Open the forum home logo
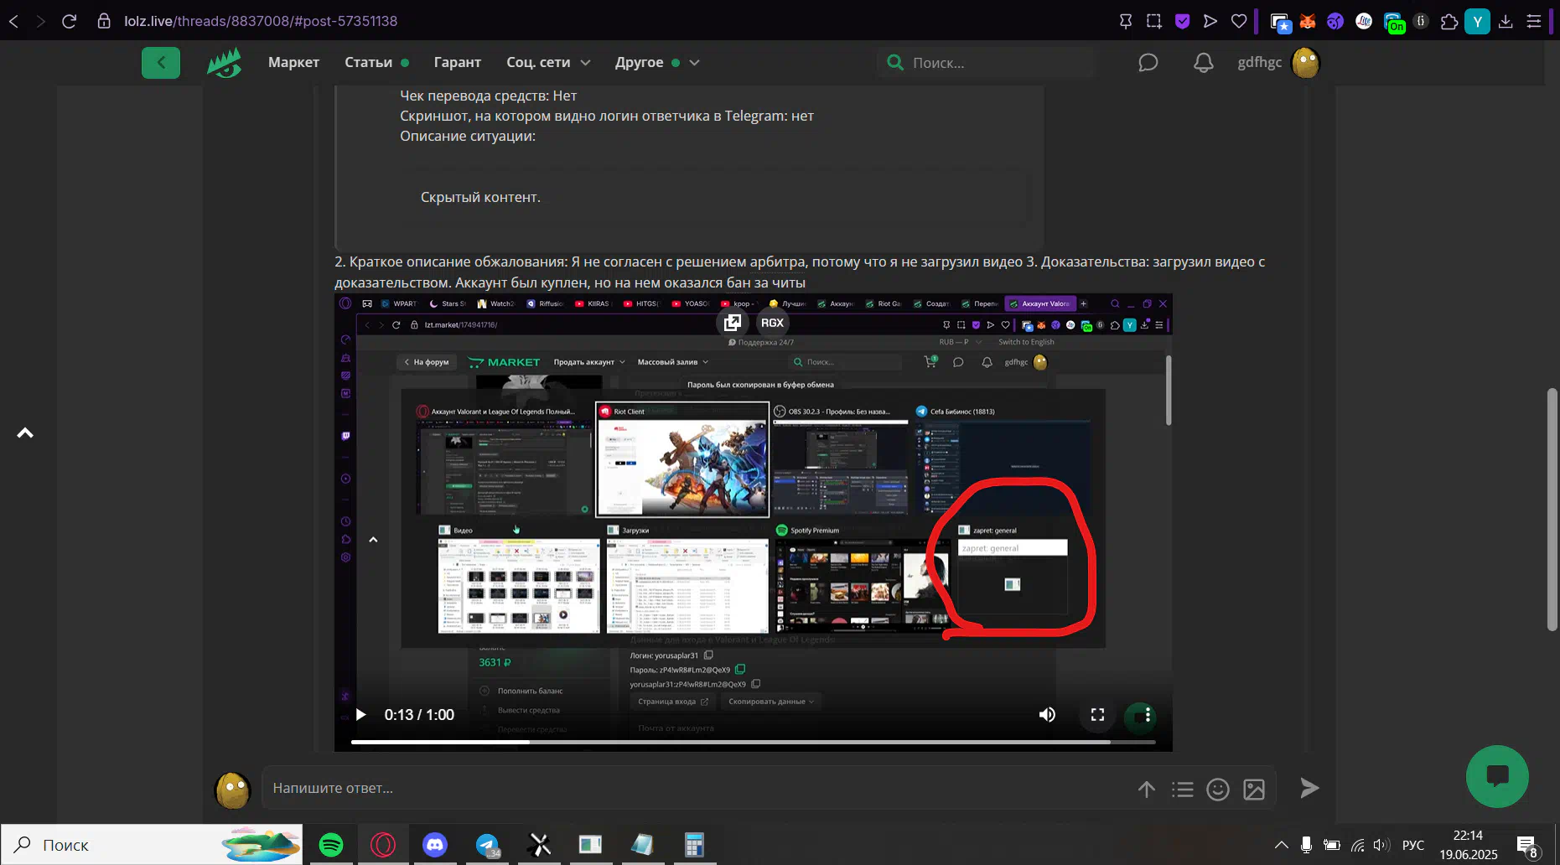1560x865 pixels. pos(224,62)
